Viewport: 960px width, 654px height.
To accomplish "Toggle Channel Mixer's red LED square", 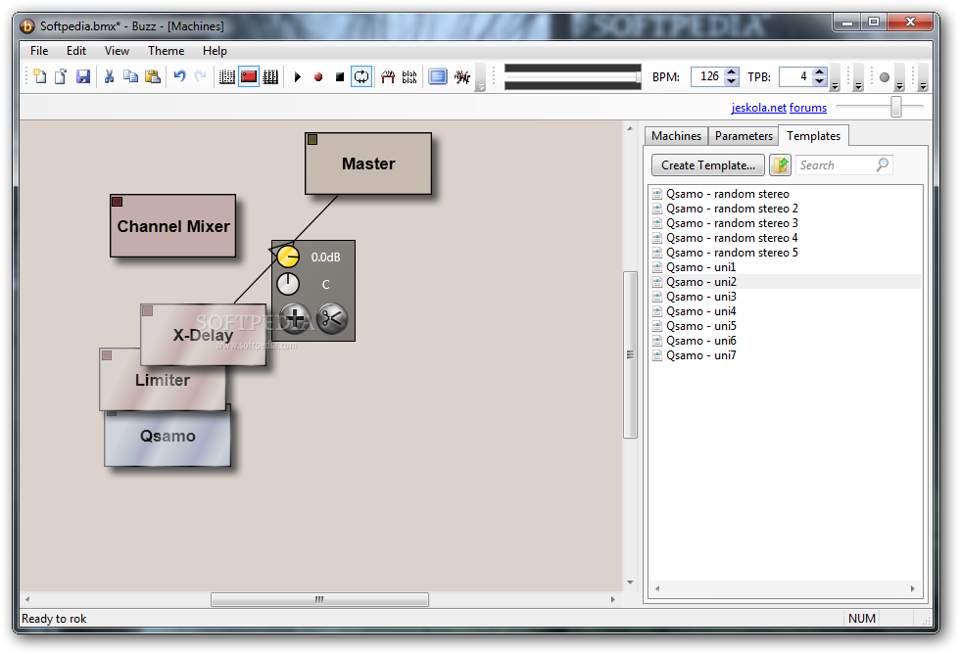I will pyautogui.click(x=117, y=202).
